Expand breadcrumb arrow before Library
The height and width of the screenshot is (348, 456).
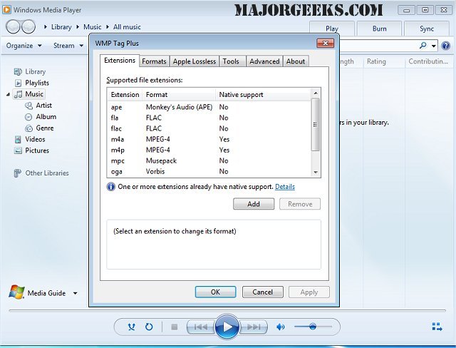point(46,27)
